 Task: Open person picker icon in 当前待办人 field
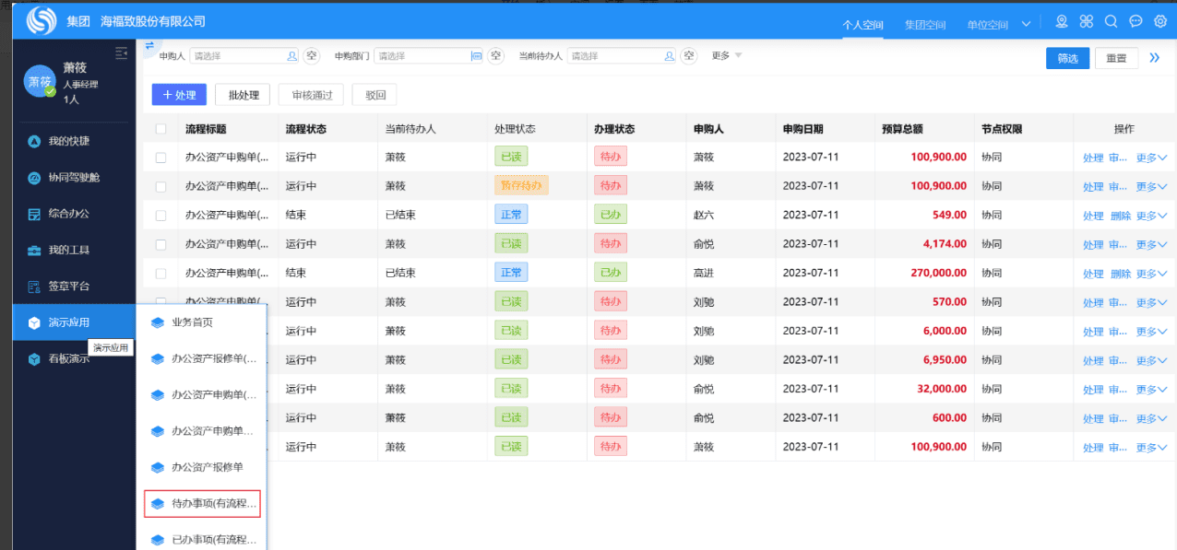pyautogui.click(x=670, y=56)
